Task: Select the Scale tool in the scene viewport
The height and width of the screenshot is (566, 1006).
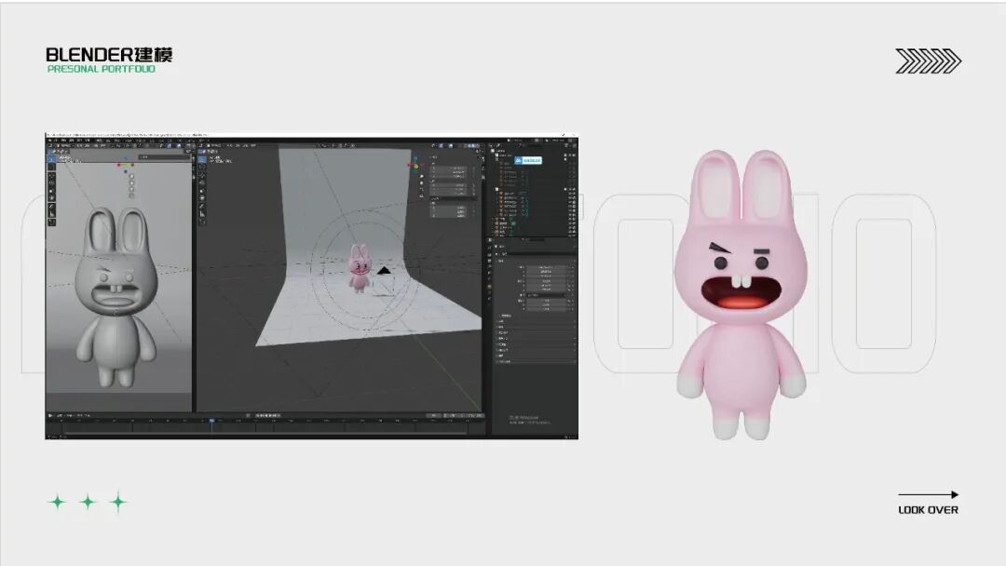Action: point(202,191)
